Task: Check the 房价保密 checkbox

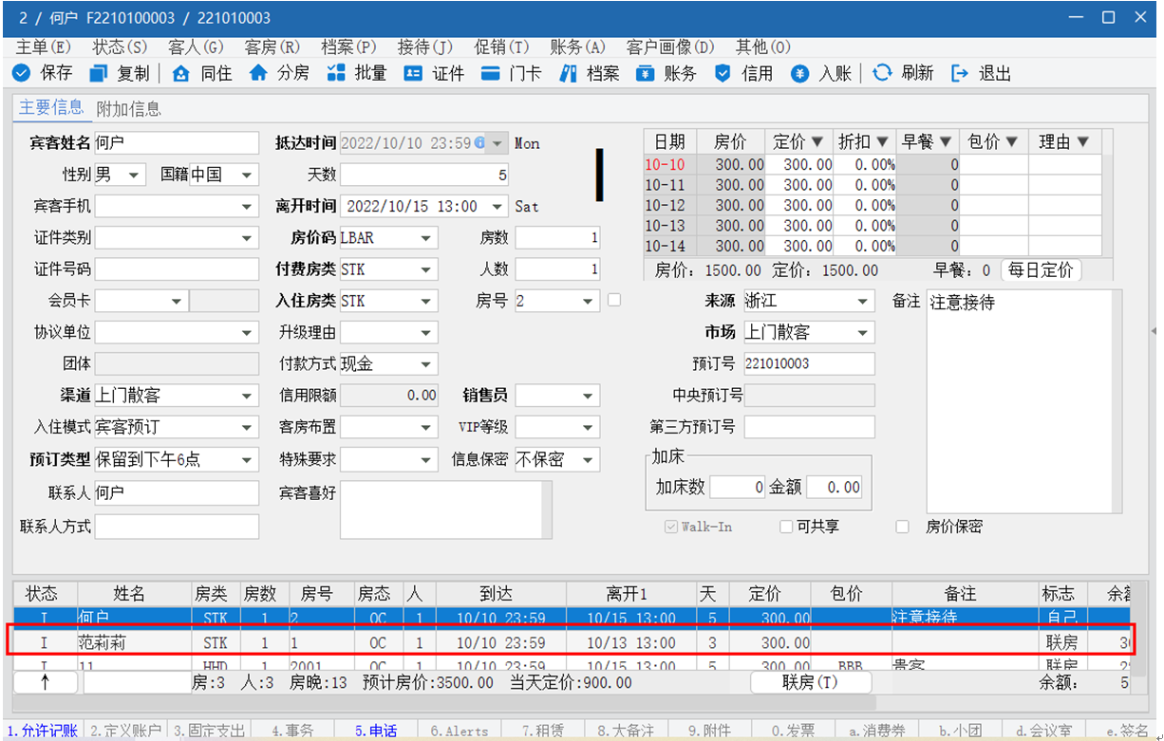Action: (x=903, y=527)
